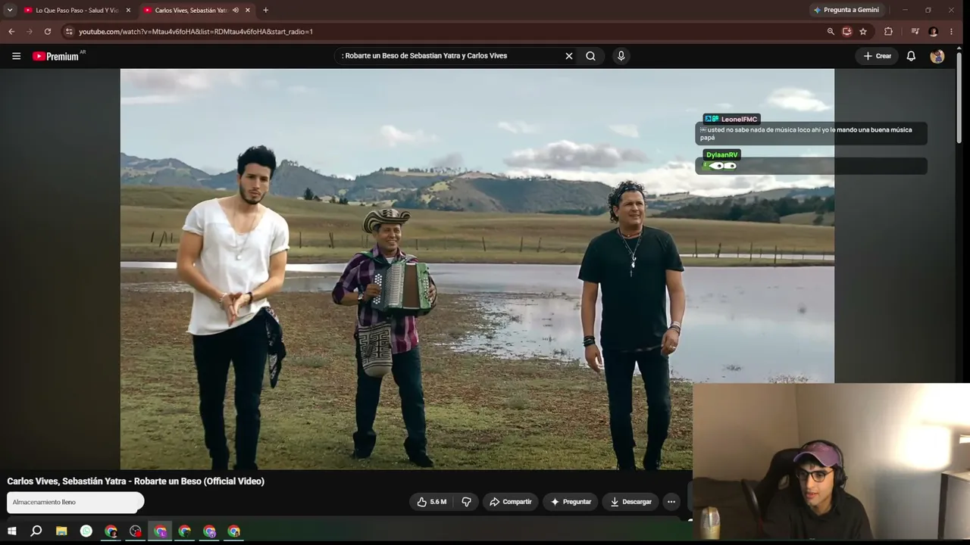This screenshot has width=970, height=545.
Task: Run search with the magnifier button
Action: (590, 56)
